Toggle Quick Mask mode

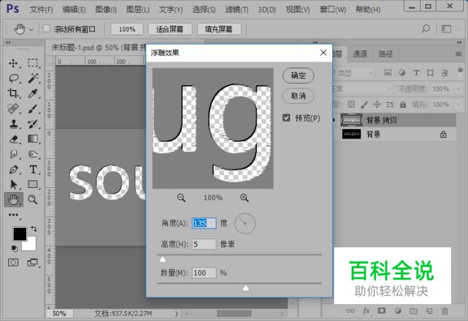13,262
